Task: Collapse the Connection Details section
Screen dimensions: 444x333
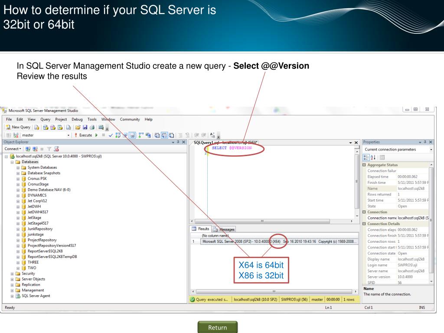Action: 364,224
